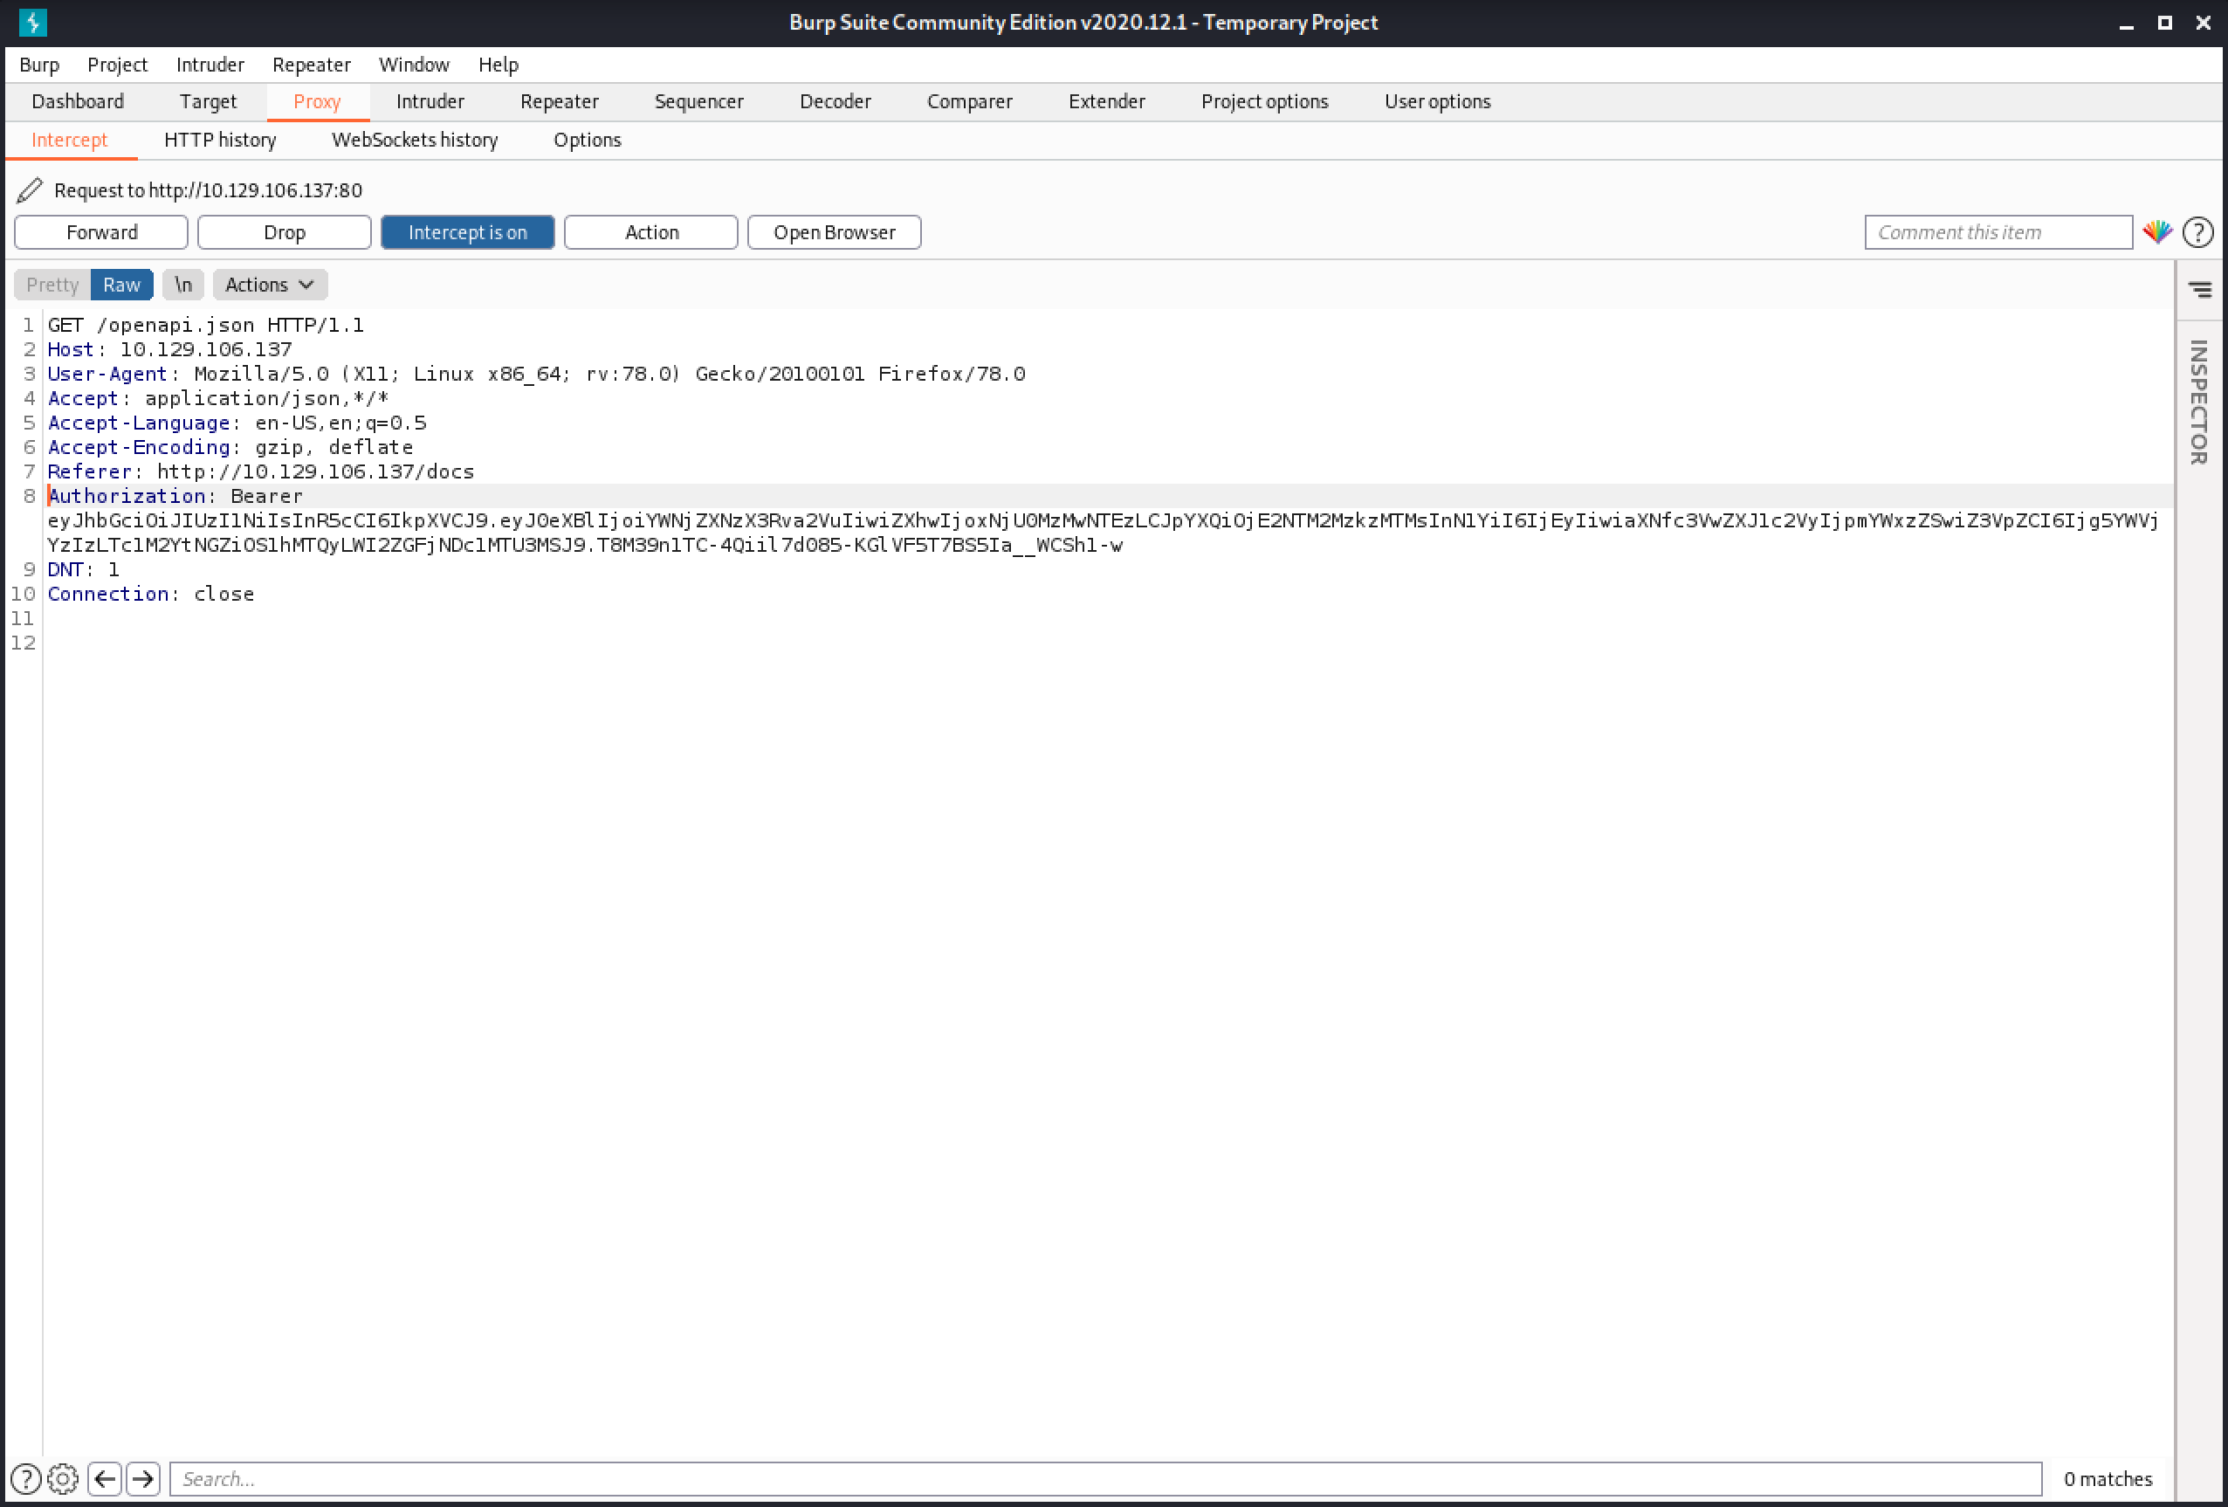Open Project options tab
The width and height of the screenshot is (2228, 1507).
click(x=1264, y=101)
